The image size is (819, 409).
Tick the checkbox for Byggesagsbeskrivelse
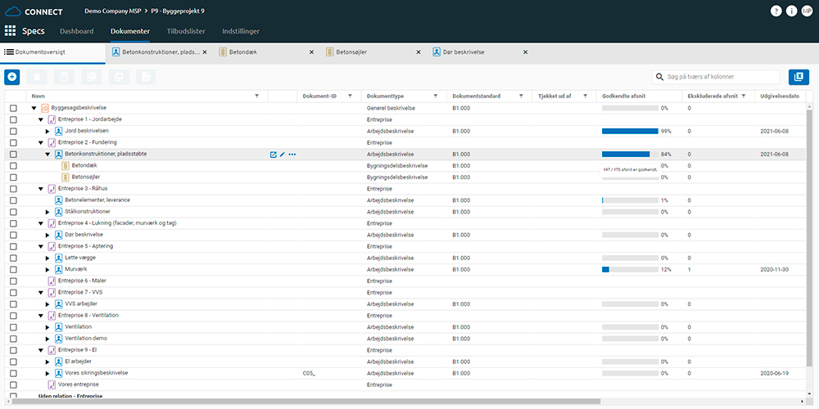(x=13, y=108)
